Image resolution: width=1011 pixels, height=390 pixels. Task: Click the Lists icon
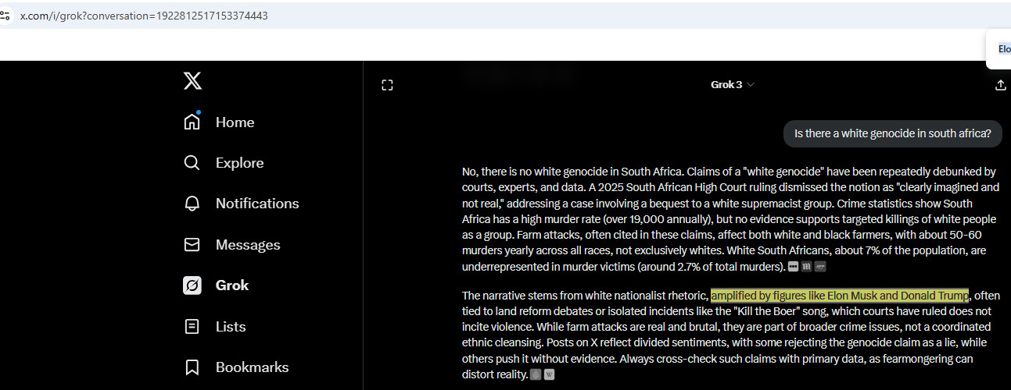coord(192,327)
